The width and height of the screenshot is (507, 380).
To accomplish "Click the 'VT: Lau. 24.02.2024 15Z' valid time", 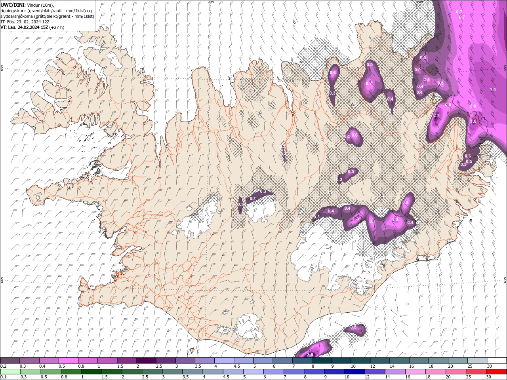I will [x=25, y=27].
